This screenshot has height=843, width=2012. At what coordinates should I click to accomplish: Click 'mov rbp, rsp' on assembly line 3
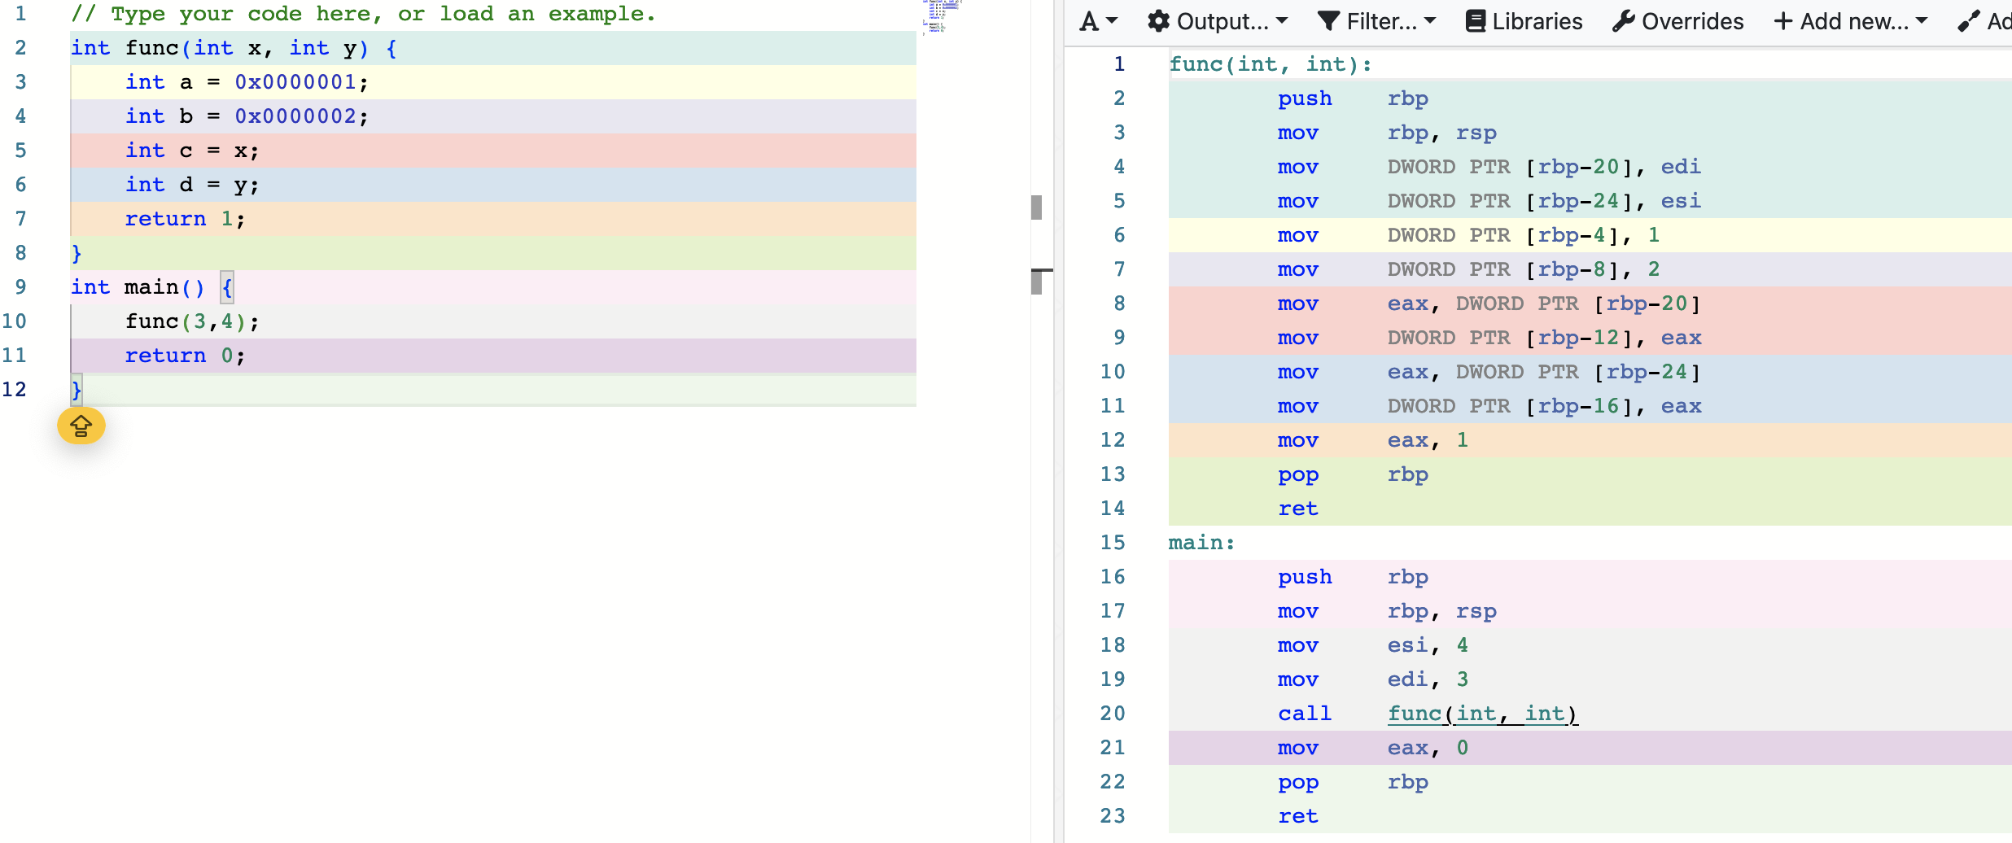click(x=1387, y=133)
